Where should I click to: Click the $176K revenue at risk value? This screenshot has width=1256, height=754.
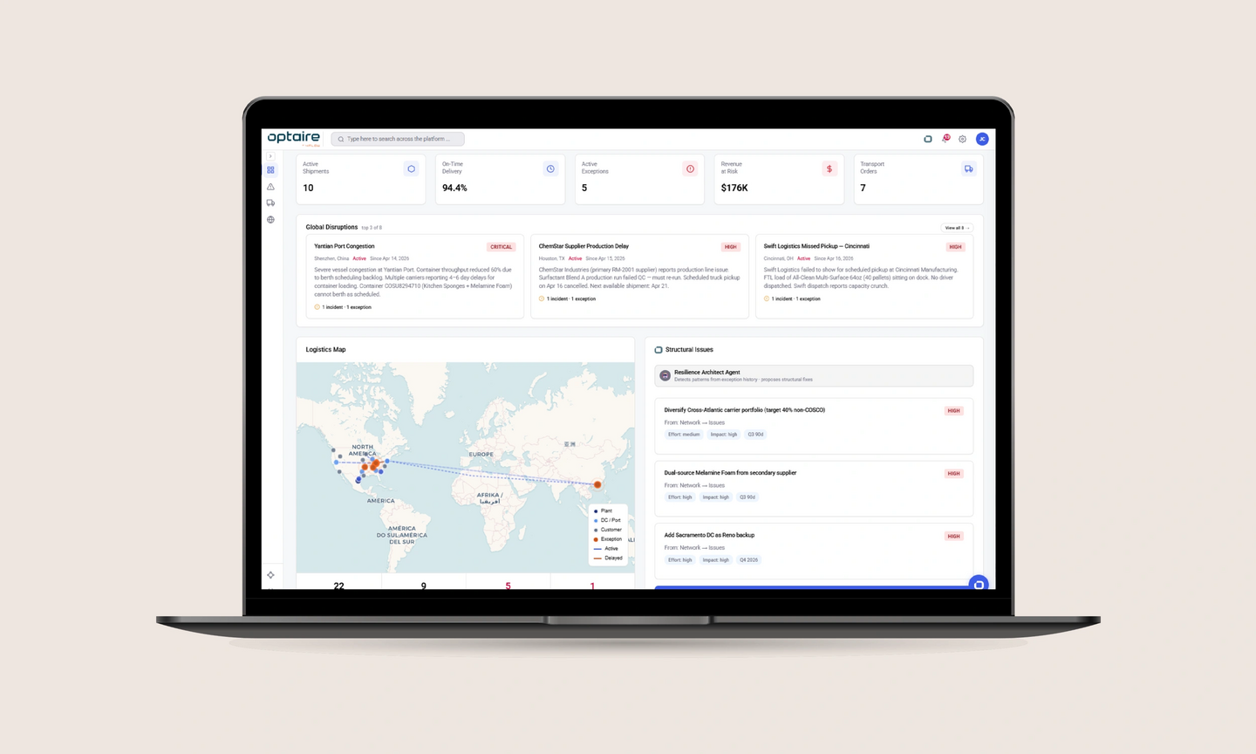click(x=734, y=188)
